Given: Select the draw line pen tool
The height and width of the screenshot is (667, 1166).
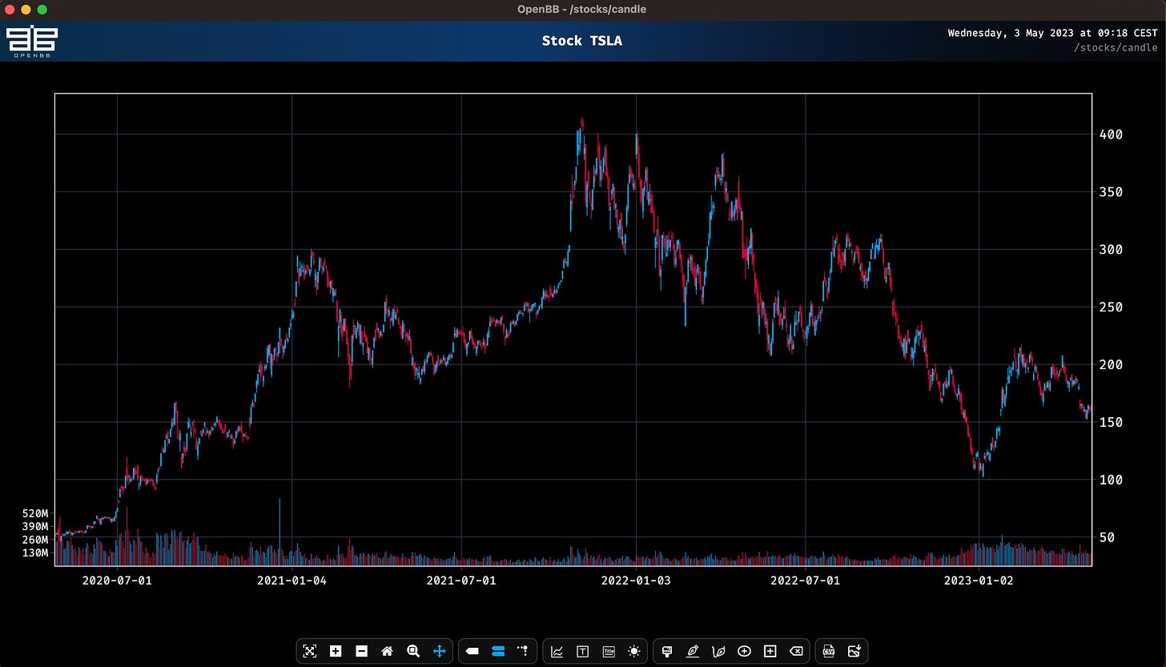Looking at the screenshot, I should (x=693, y=651).
